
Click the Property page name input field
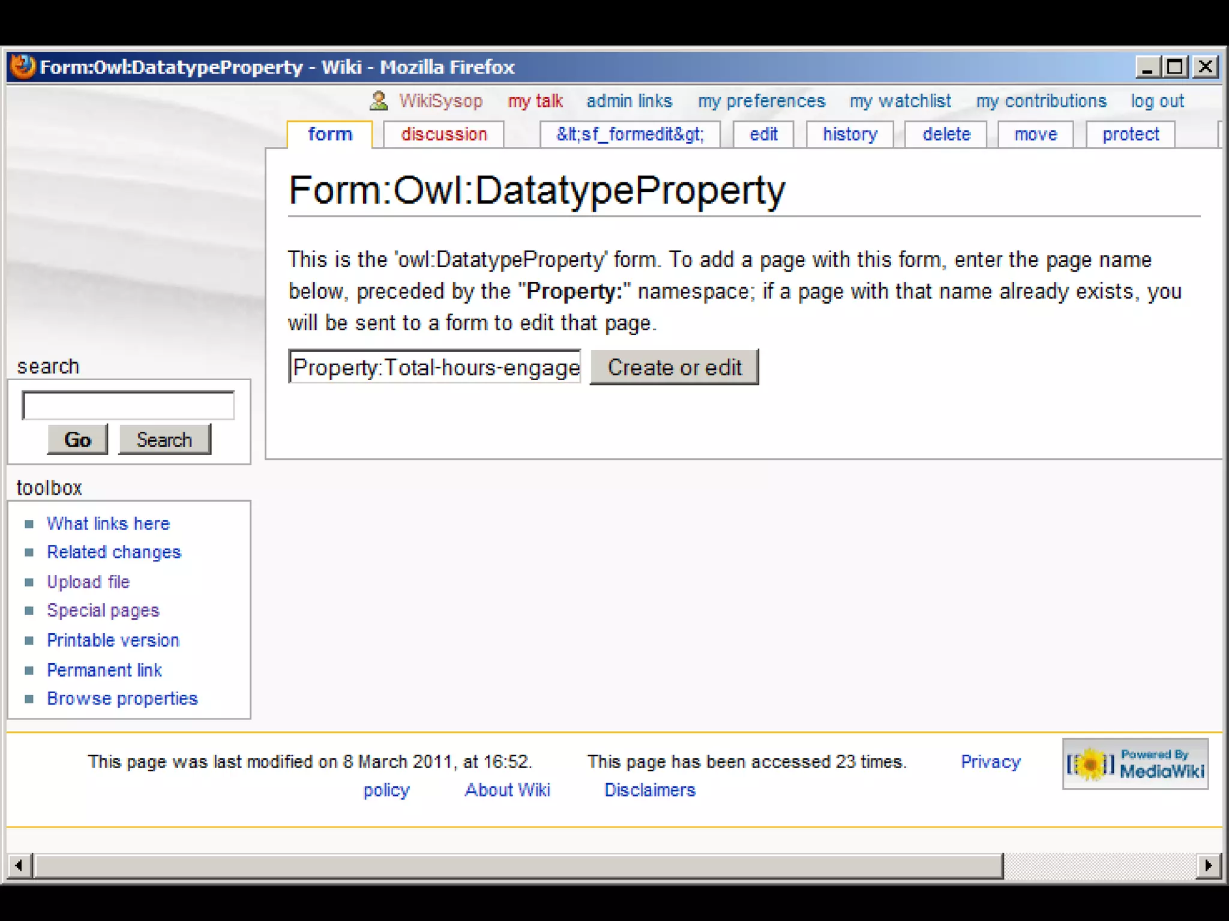[434, 367]
